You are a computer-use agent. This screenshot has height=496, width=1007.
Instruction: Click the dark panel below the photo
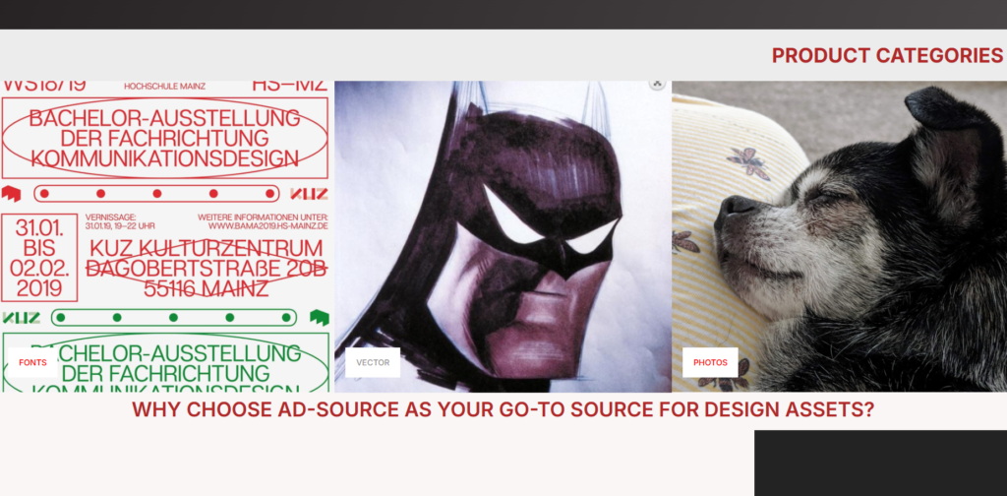tap(880, 463)
